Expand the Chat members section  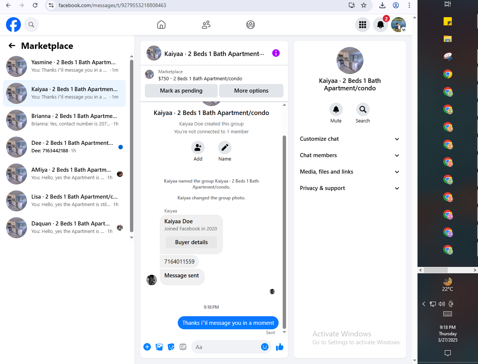[350, 155]
